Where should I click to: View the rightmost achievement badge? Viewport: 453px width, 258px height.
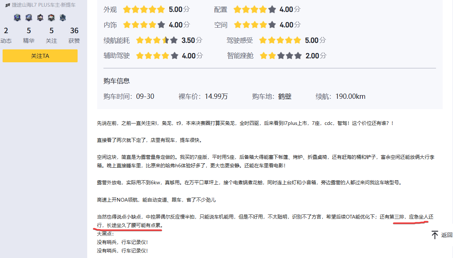click(63, 17)
